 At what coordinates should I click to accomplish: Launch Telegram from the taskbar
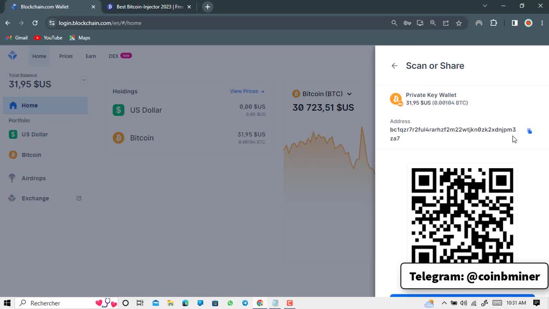click(x=245, y=303)
